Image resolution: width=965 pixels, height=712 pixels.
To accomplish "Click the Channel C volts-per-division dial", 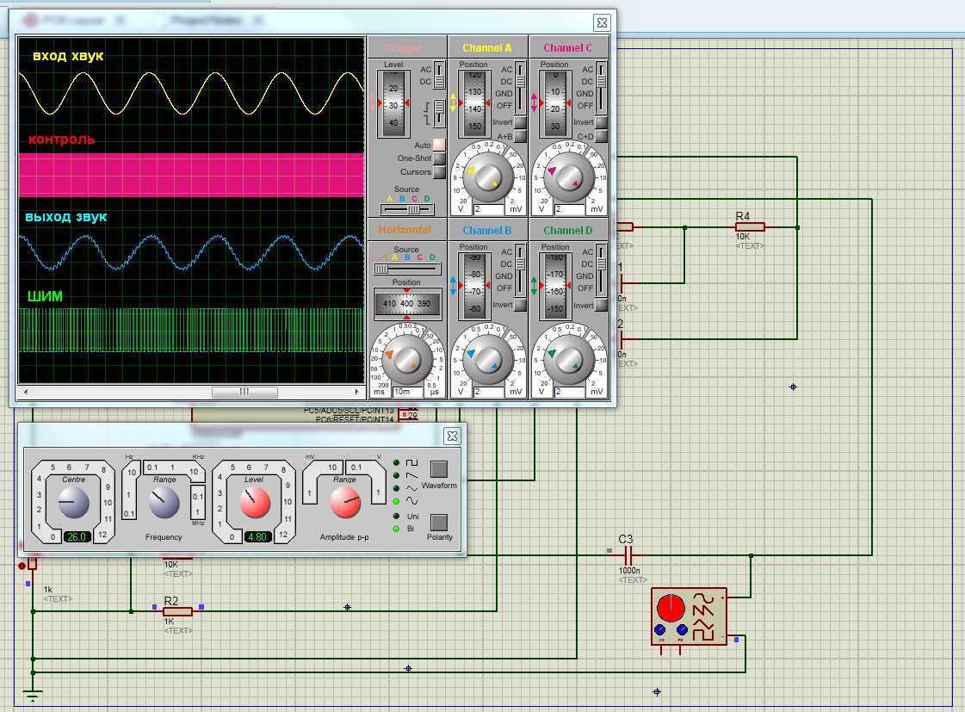I will (568, 176).
